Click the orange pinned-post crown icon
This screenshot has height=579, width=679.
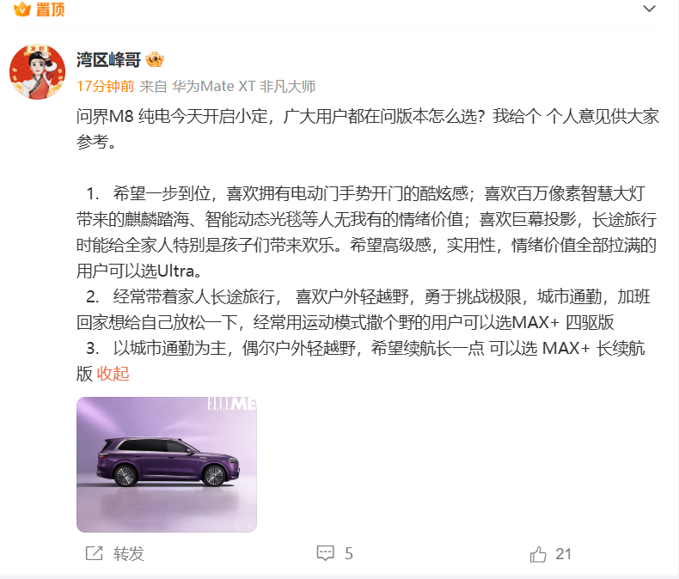coord(22,9)
